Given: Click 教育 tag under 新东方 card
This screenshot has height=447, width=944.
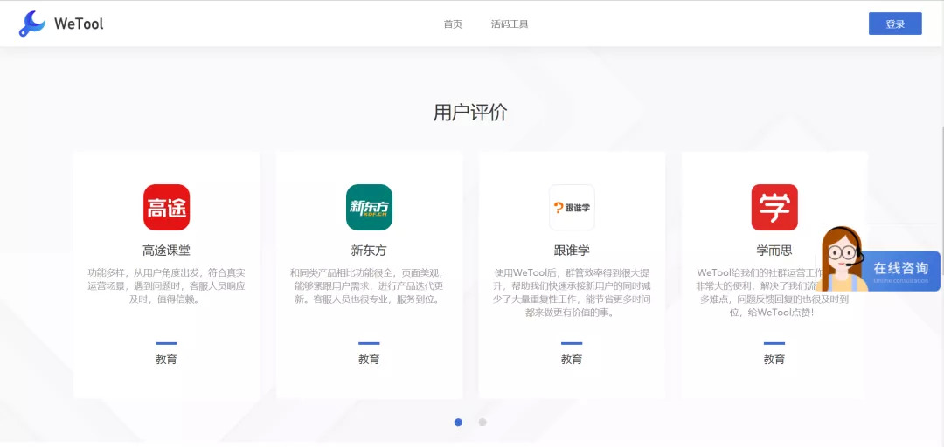Looking at the screenshot, I should point(369,359).
